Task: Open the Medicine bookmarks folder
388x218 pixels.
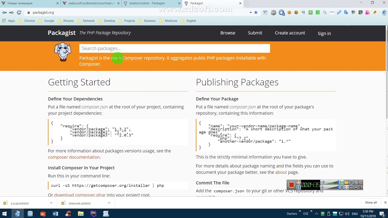Action: 168,21
